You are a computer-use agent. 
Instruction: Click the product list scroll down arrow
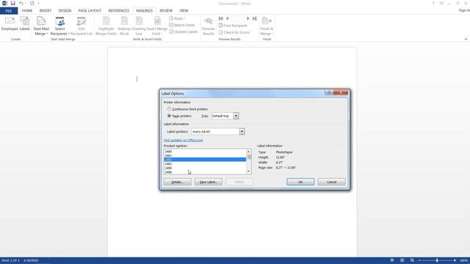(248, 171)
